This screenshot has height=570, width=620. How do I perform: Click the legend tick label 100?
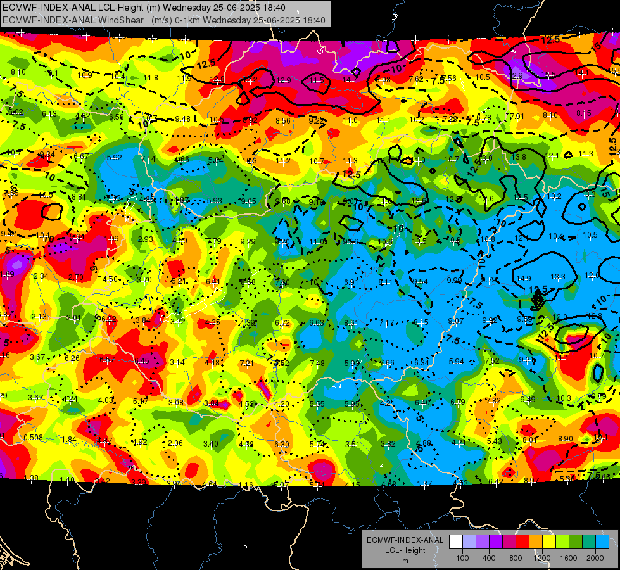(462, 558)
